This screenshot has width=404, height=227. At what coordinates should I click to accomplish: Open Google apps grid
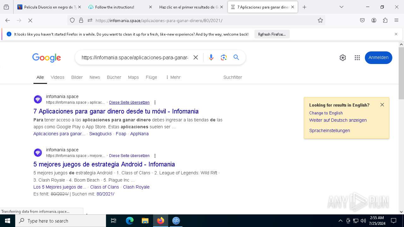(357, 58)
